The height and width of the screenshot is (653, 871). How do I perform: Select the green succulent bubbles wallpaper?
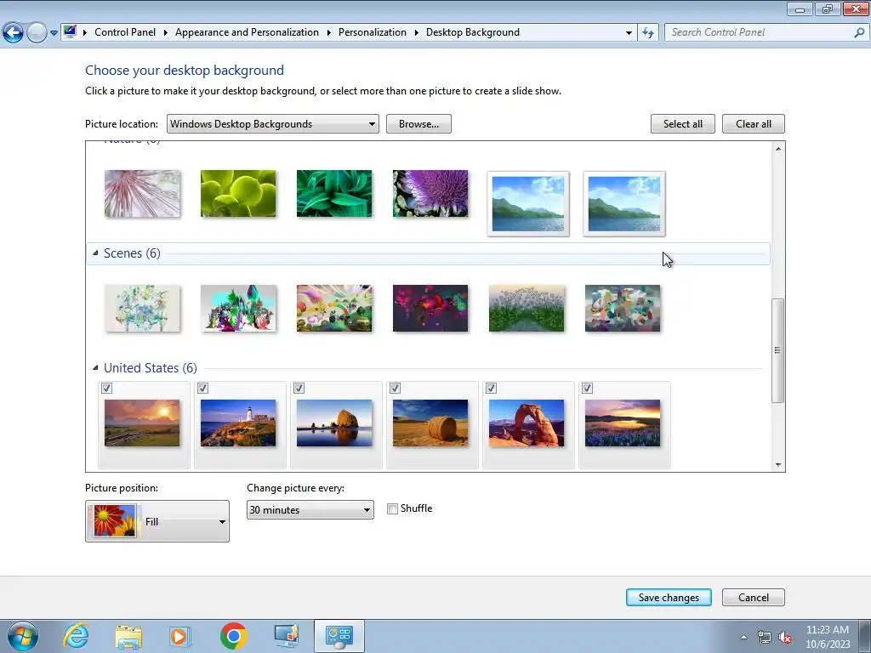tap(238, 193)
